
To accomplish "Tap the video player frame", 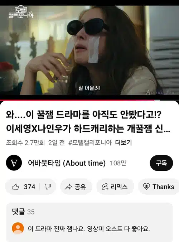I will coord(89,50).
